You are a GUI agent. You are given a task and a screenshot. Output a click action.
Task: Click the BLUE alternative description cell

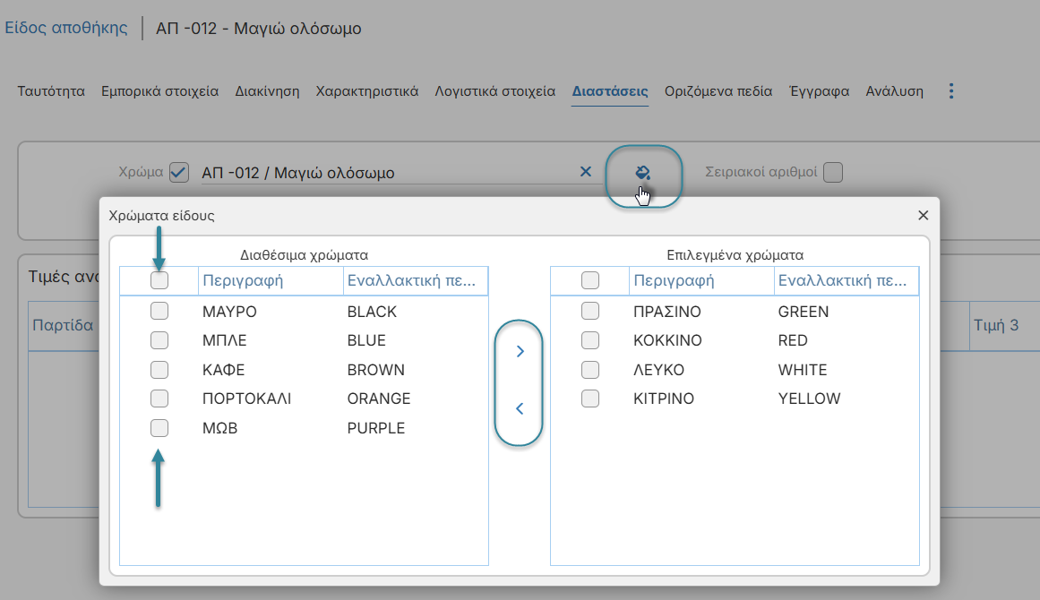click(366, 341)
